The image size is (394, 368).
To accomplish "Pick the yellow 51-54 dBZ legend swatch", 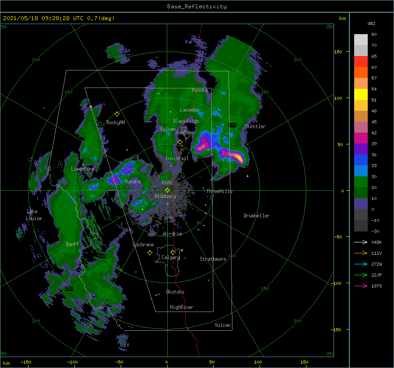I will 361,95.
